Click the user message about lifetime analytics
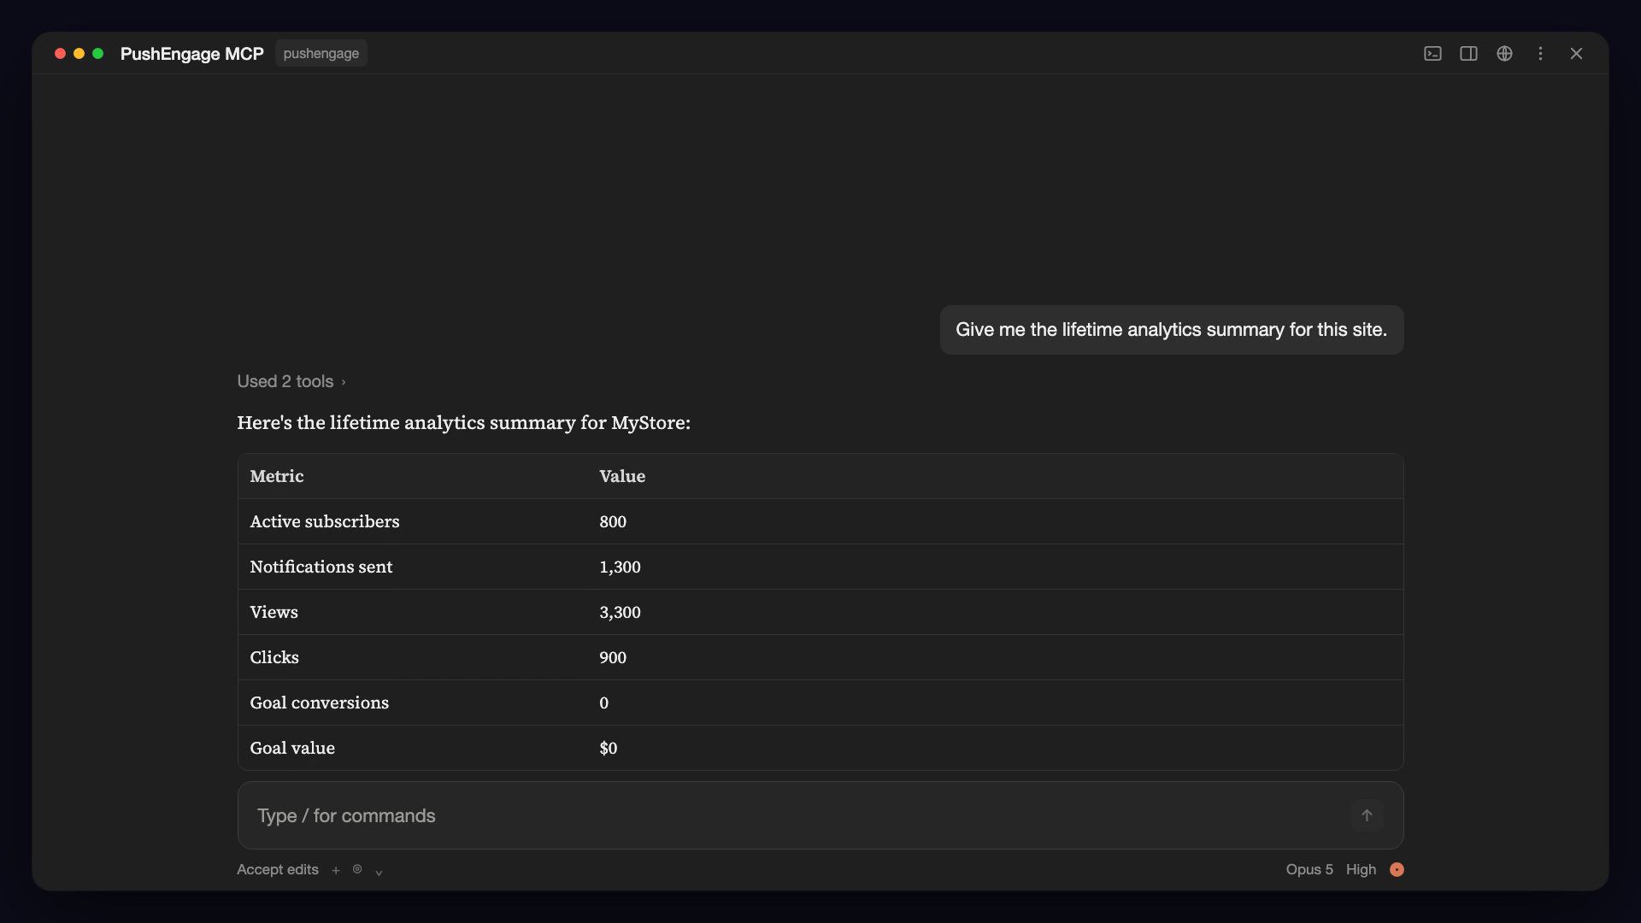The height and width of the screenshot is (923, 1641). coord(1172,330)
